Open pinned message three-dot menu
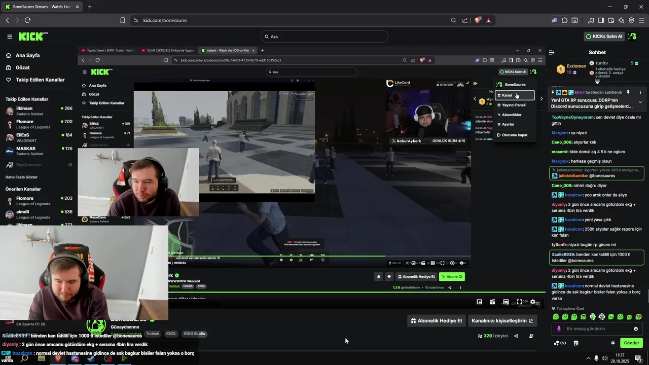 (x=640, y=92)
